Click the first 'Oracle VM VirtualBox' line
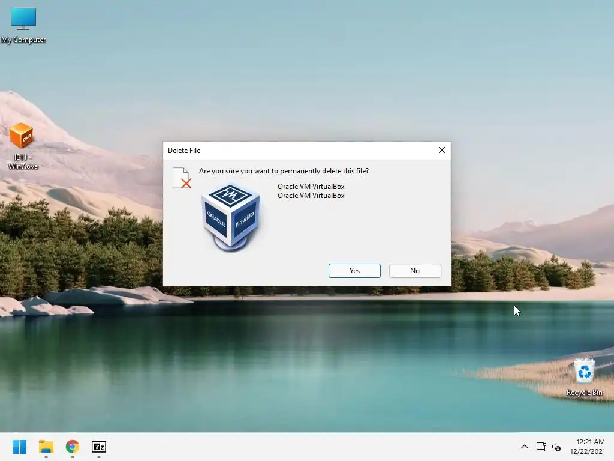This screenshot has width=614, height=461. 311,187
